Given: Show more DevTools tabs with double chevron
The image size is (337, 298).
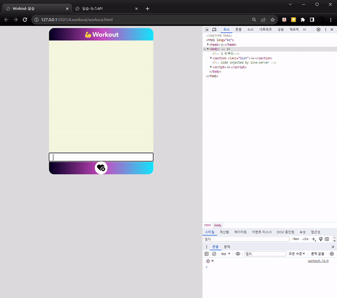Looking at the screenshot, I should point(304,30).
